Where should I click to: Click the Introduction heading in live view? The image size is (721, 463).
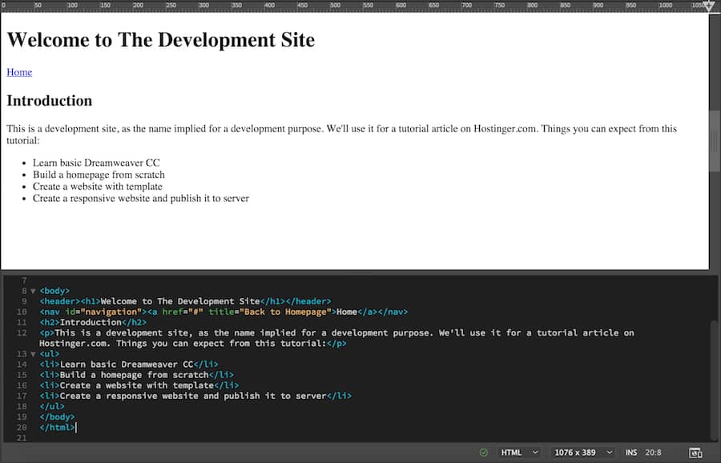coord(49,101)
